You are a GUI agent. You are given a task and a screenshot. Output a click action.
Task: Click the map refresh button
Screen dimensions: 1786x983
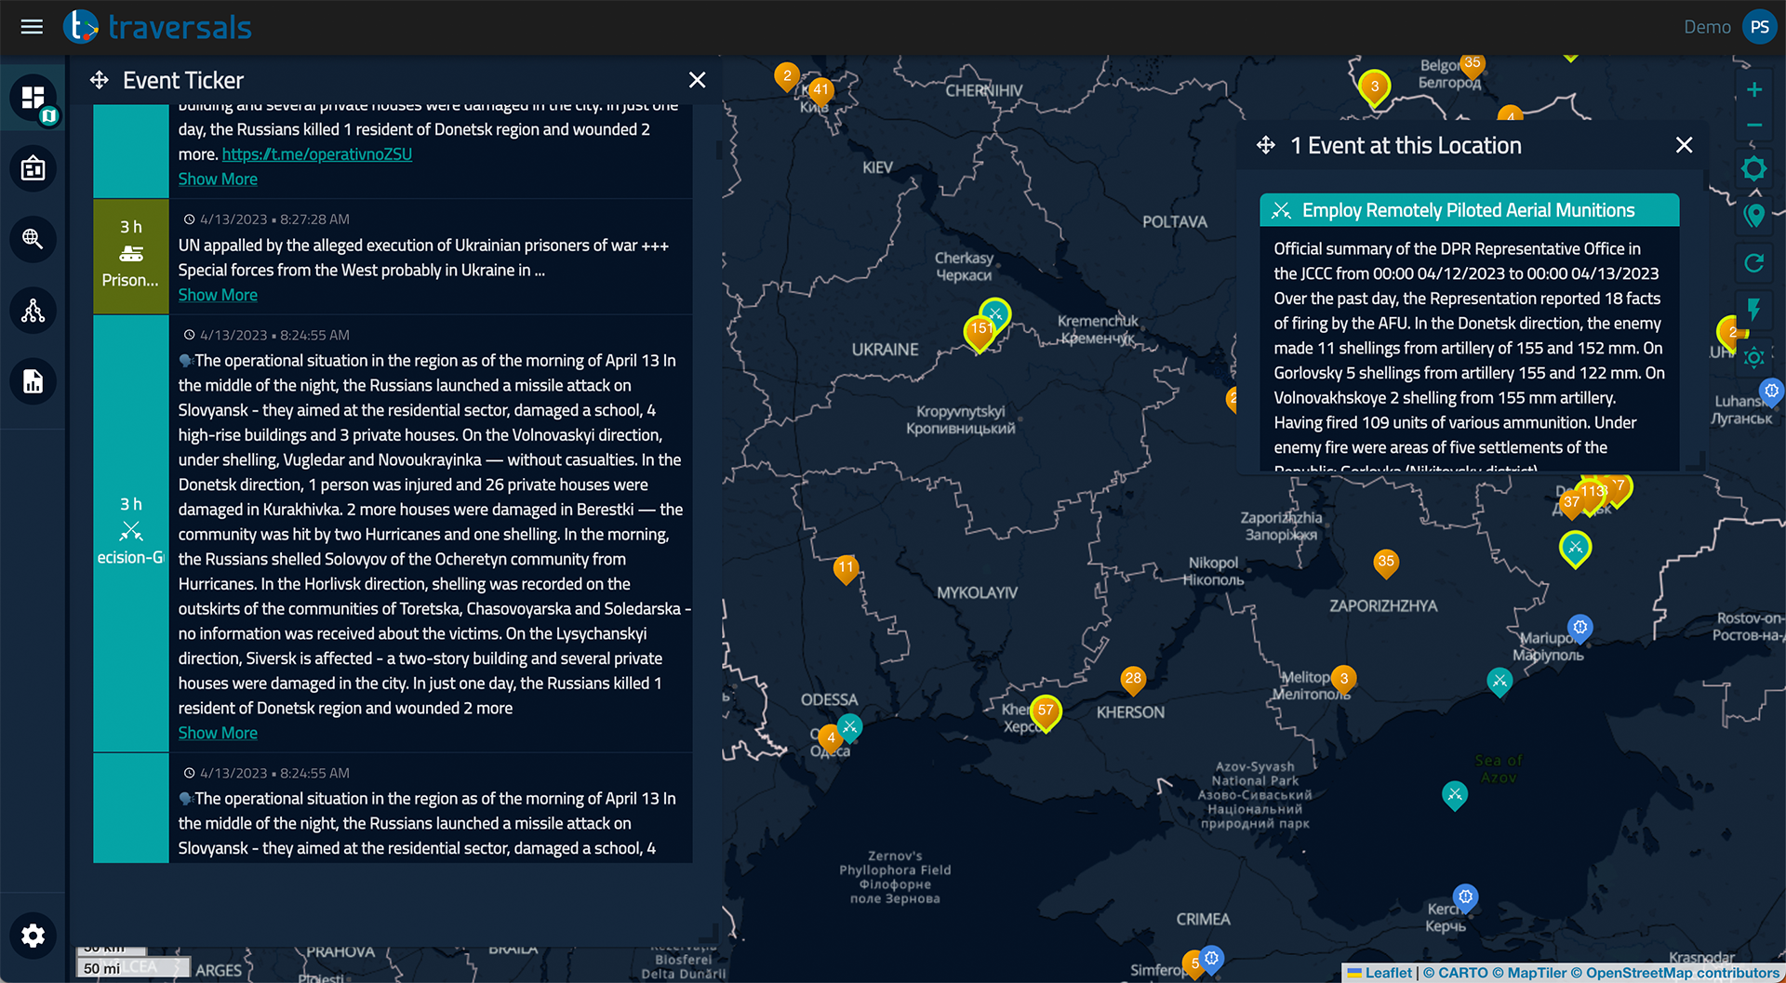(x=1753, y=263)
